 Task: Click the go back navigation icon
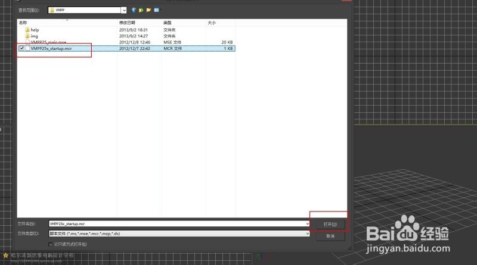(x=134, y=10)
